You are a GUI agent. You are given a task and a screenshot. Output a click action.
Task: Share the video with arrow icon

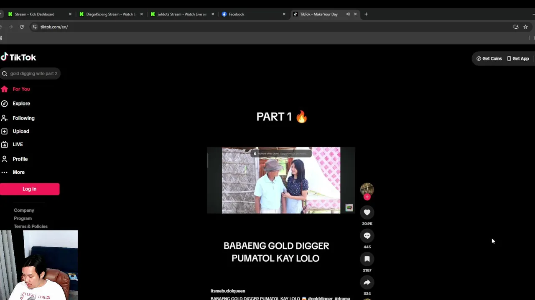tap(367, 282)
